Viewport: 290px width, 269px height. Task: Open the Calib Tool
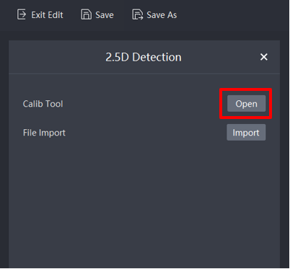(x=247, y=104)
